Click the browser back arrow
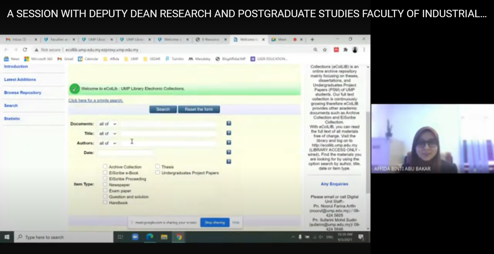The width and height of the screenshot is (494, 254). coord(6,50)
